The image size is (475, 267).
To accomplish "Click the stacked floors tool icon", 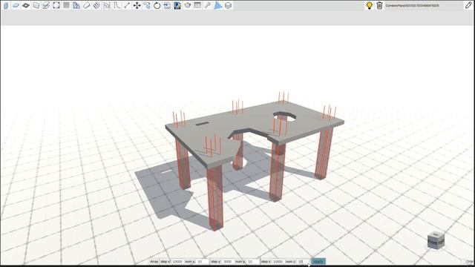I will click(x=46, y=5).
